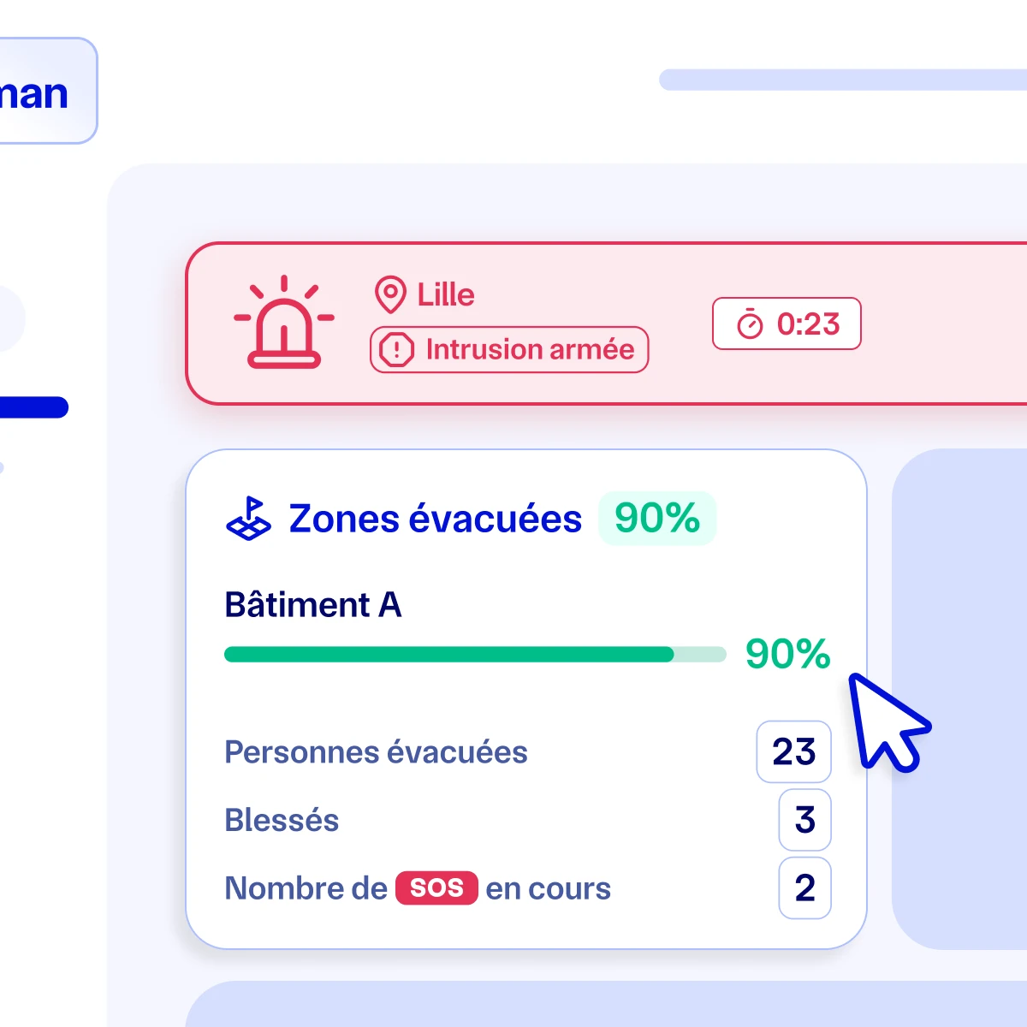
Task: Click the 90% value beside progress bar
Action: click(787, 655)
